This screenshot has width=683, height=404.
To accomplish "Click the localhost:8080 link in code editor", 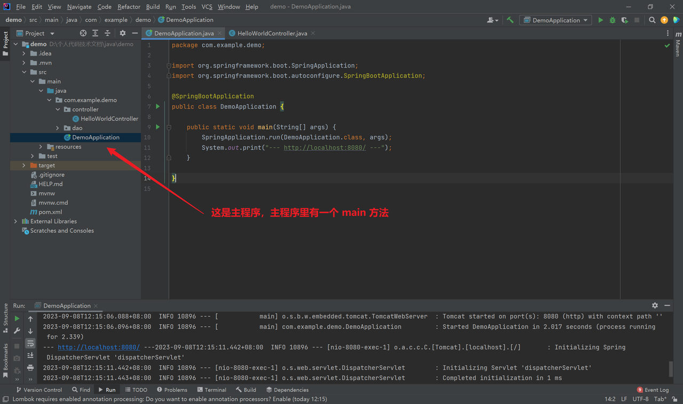I will coord(324,148).
